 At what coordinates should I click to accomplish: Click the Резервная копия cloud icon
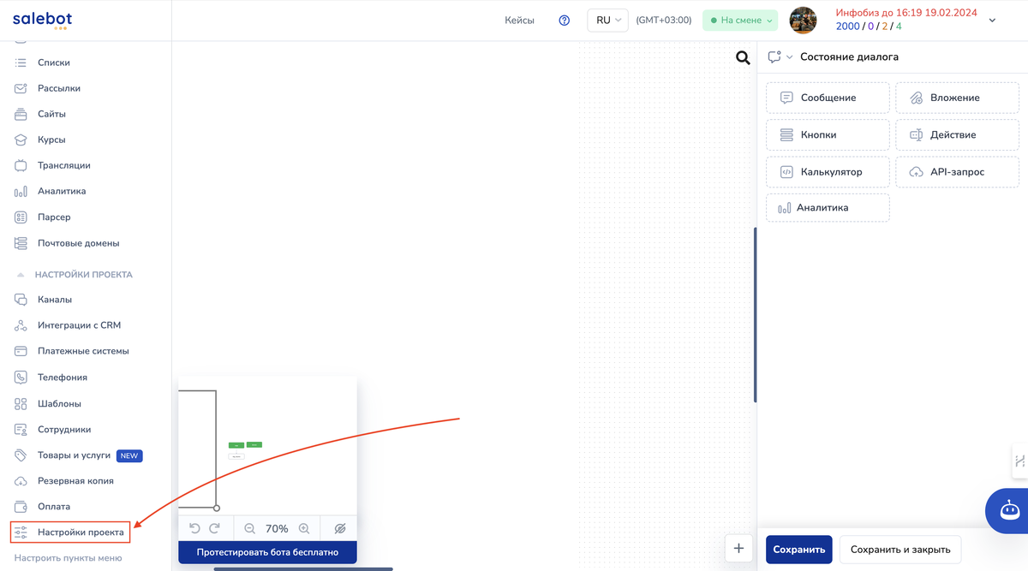(x=21, y=481)
